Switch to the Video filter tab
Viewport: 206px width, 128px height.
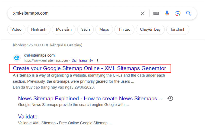(16, 29)
